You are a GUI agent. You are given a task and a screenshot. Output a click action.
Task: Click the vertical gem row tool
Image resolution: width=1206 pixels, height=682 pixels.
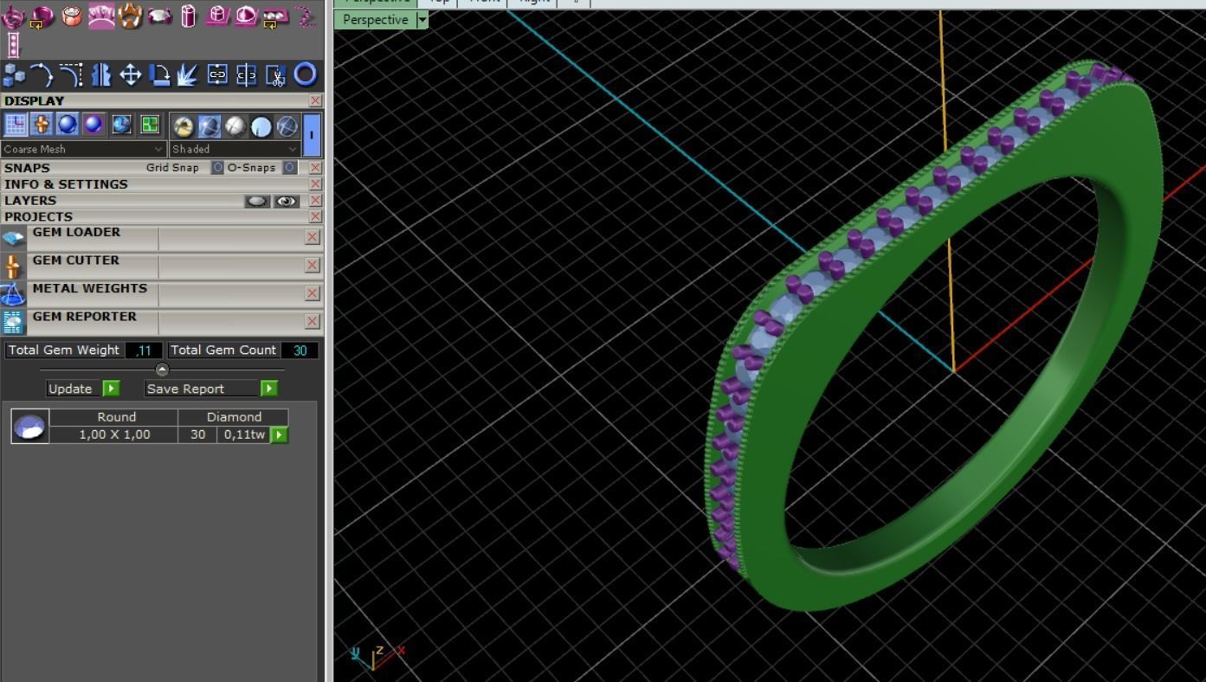(x=13, y=45)
